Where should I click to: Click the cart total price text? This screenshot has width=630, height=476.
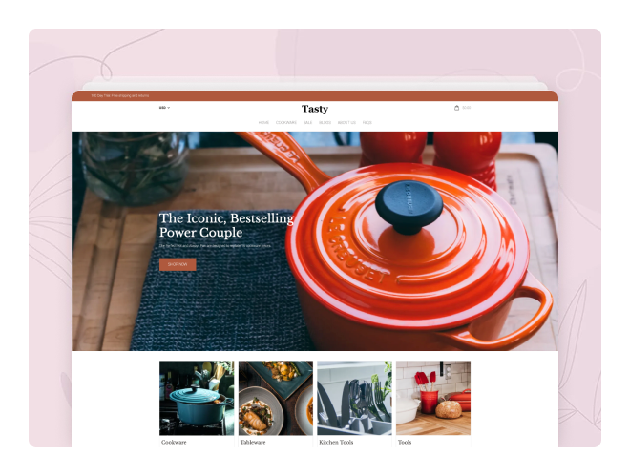click(467, 108)
